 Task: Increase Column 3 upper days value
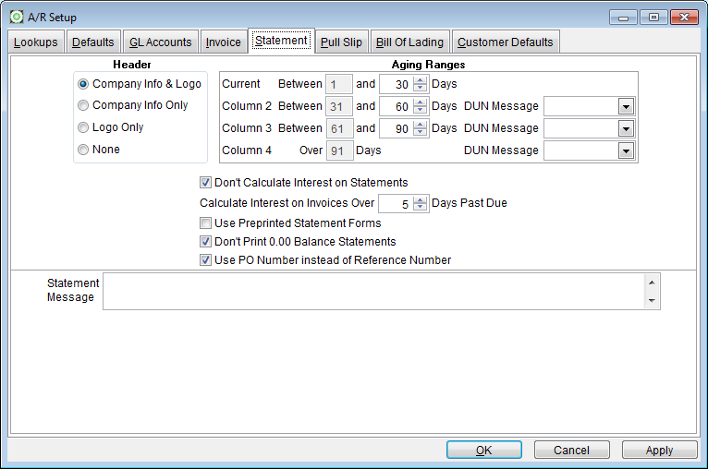click(x=421, y=124)
